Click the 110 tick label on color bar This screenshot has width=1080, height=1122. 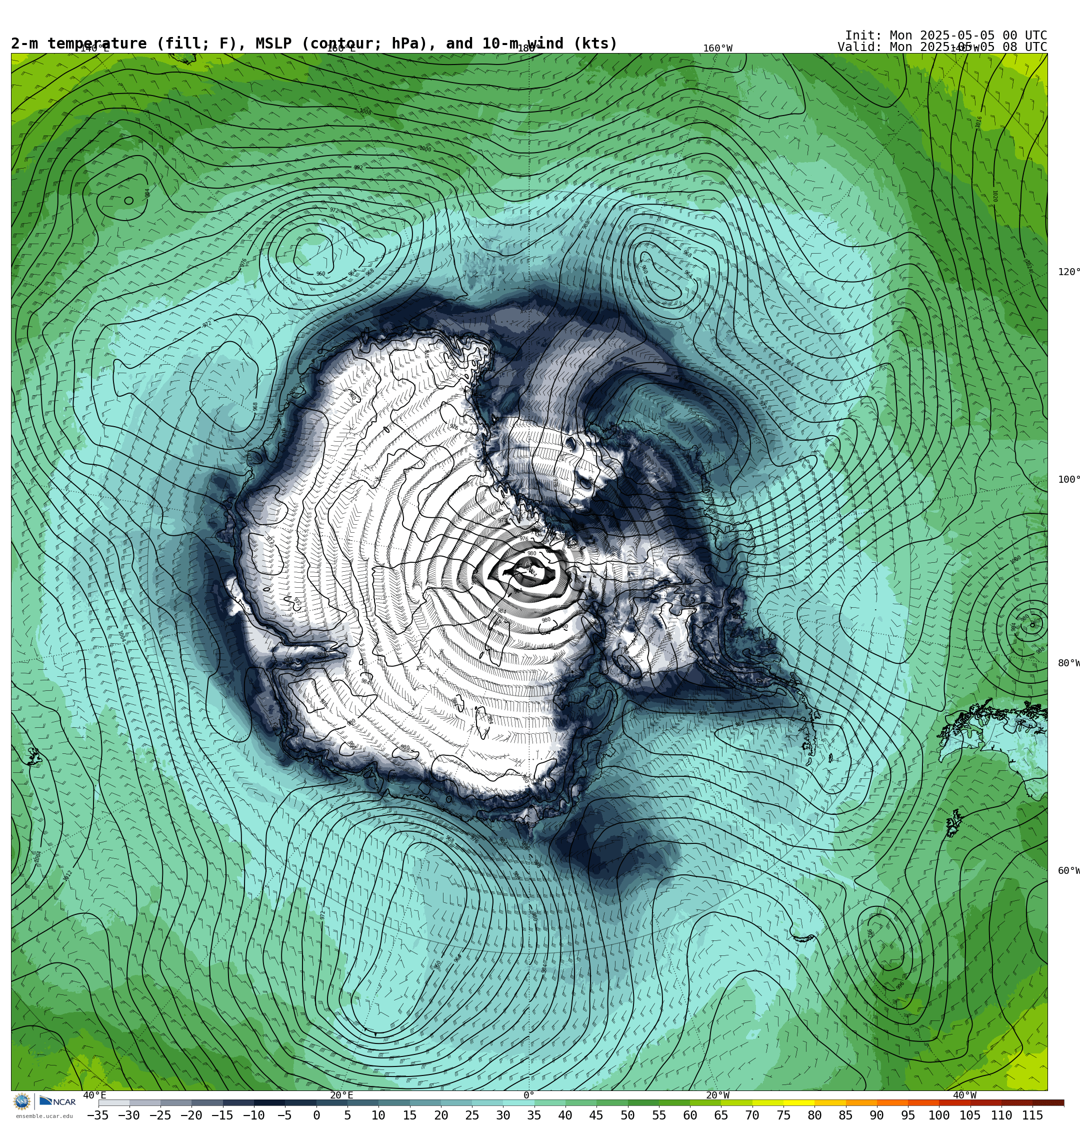coord(1001,1115)
